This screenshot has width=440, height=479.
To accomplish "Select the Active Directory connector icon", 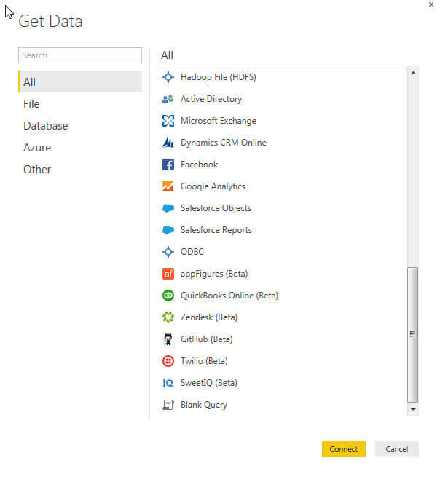I will tap(168, 99).
